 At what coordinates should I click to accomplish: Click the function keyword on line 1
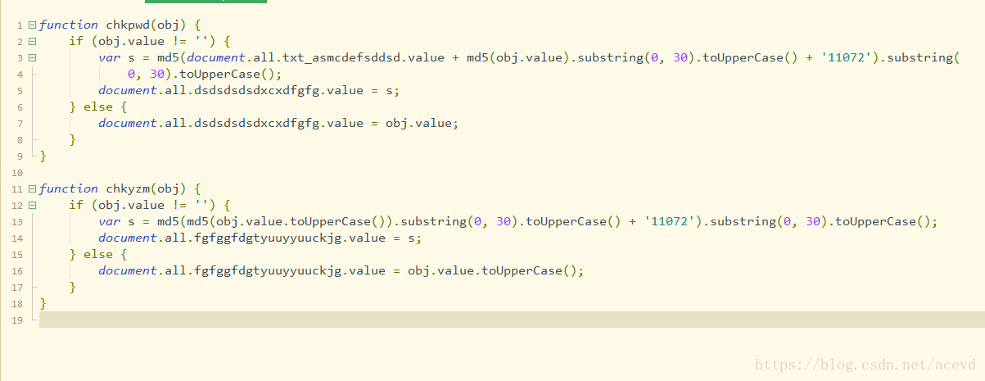pyautogui.click(x=69, y=25)
